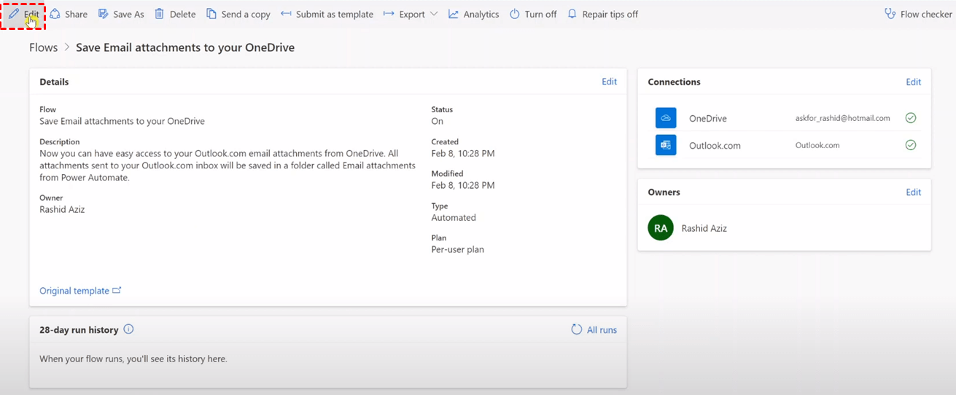
Task: Edit the Connections panel
Action: pos(913,82)
